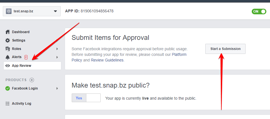The width and height of the screenshot is (270, 119).
Task: Click the Roles badge icon
Action: pyautogui.click(x=8, y=49)
